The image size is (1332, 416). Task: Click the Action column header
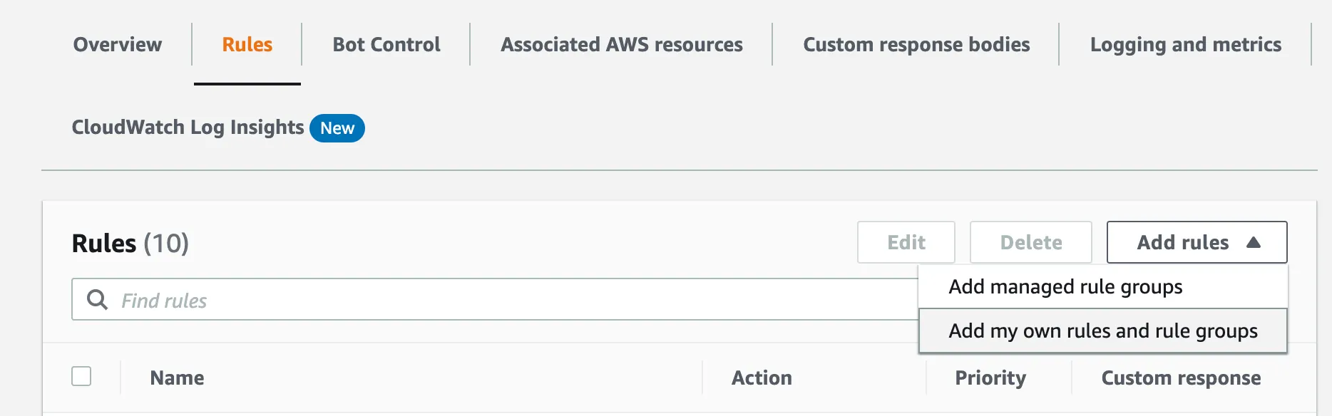762,378
